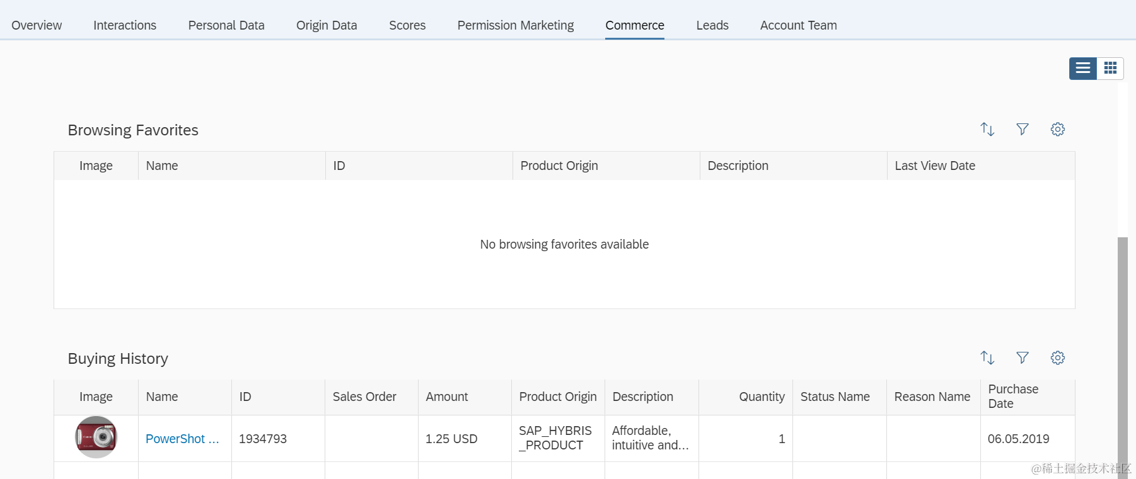Click the red camera product thumbnail
1136x479 pixels.
pos(96,437)
